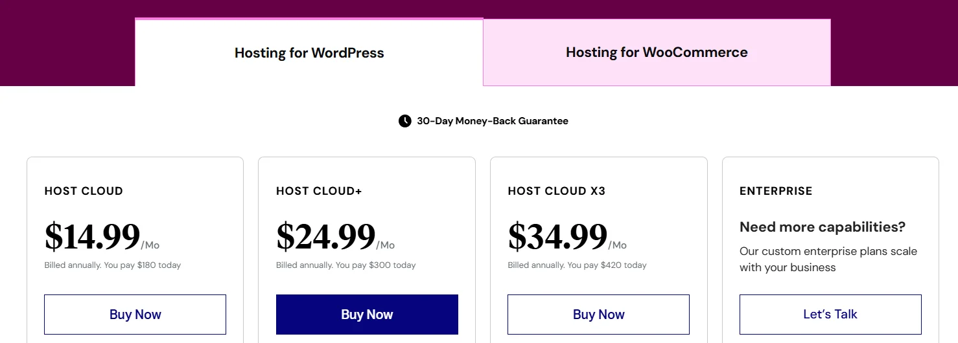Image resolution: width=958 pixels, height=343 pixels.
Task: Click the custom enterprise plans description text
Action: click(x=828, y=260)
